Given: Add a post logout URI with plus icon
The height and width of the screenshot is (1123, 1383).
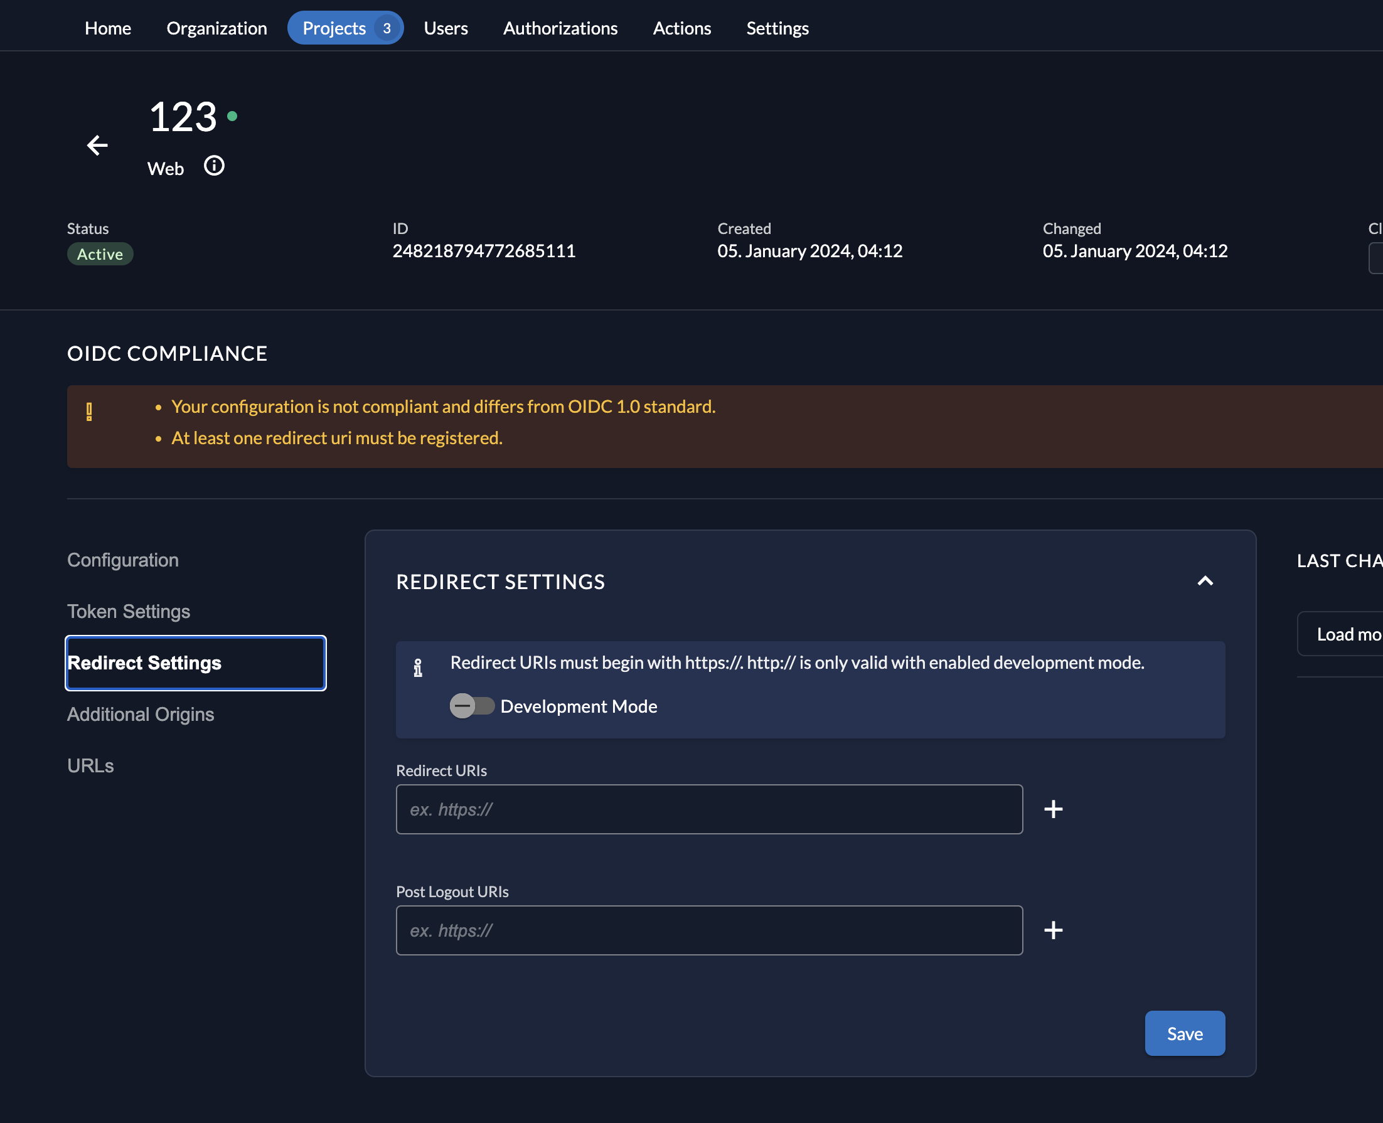Looking at the screenshot, I should (1053, 930).
